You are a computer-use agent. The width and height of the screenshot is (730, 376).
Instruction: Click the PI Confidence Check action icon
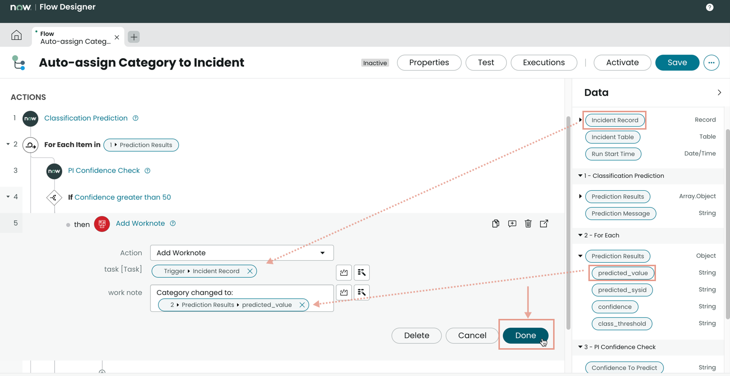click(54, 171)
